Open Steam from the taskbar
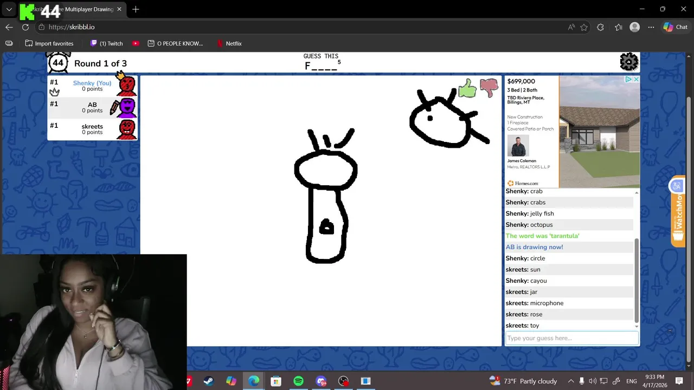 [x=208, y=381]
